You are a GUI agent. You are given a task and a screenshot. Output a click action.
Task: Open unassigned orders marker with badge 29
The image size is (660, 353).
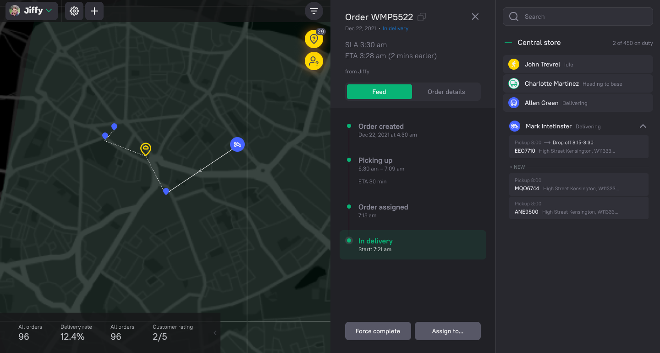314,39
